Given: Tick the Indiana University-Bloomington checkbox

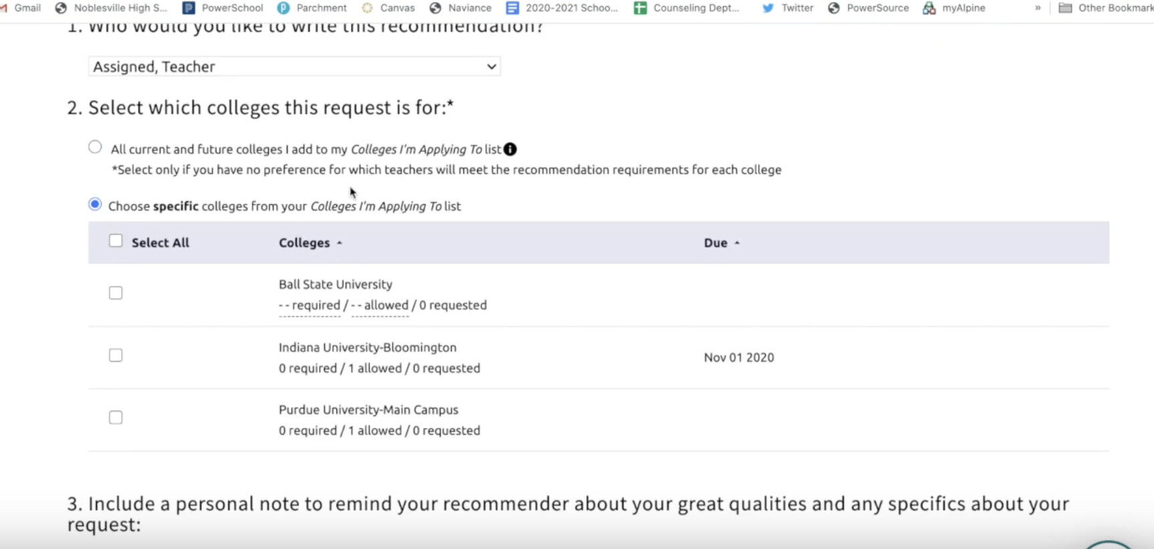Looking at the screenshot, I should 116,355.
